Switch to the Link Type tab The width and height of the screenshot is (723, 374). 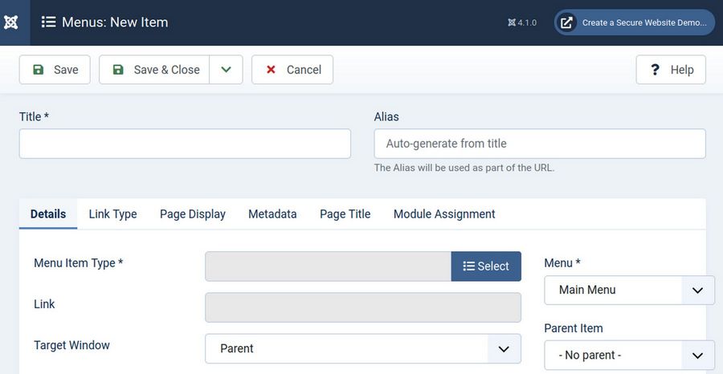pyautogui.click(x=112, y=214)
